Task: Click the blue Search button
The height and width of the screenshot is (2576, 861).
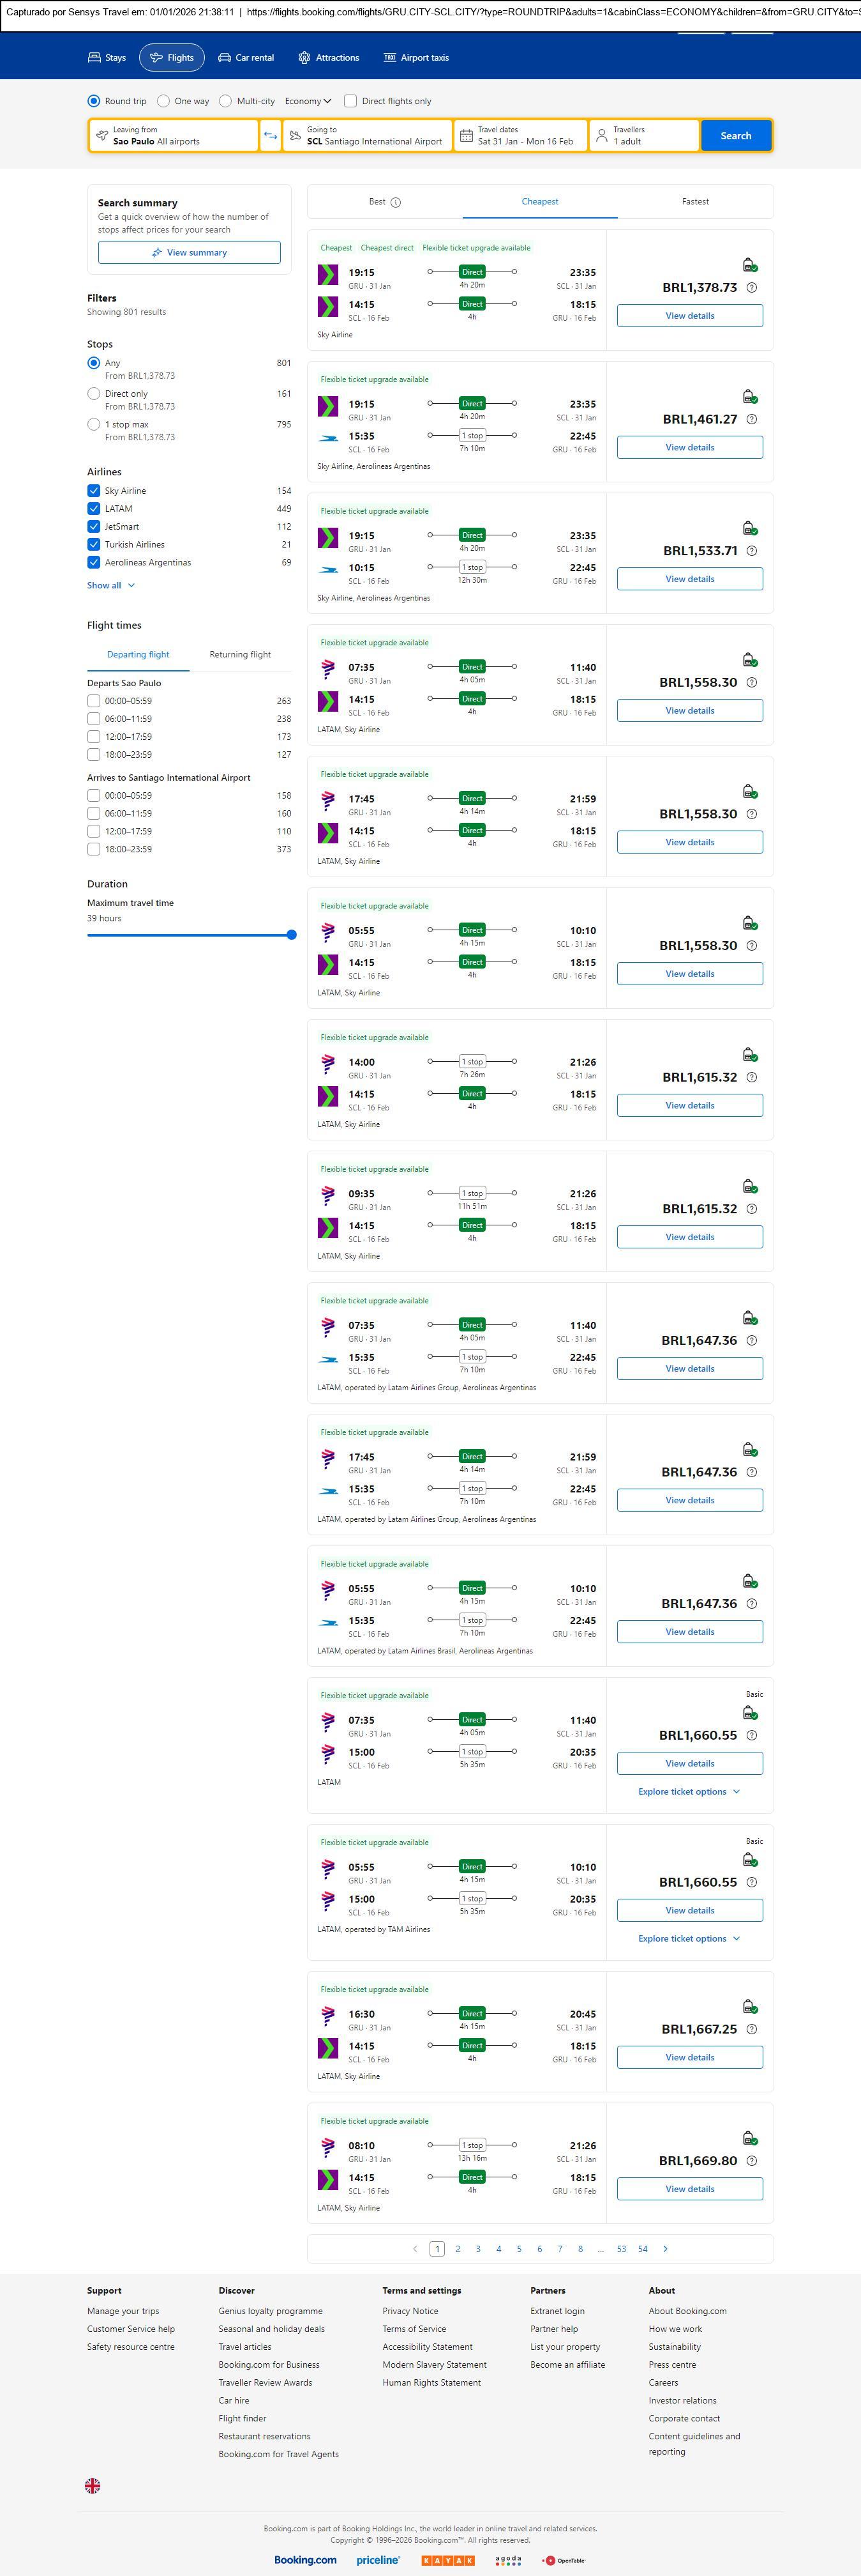Action: [x=735, y=136]
